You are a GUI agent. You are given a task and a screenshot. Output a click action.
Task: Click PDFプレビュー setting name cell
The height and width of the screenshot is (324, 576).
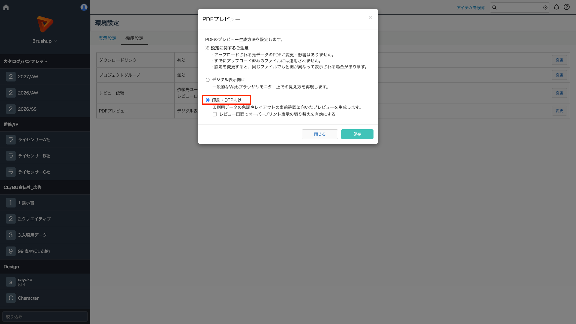click(135, 111)
